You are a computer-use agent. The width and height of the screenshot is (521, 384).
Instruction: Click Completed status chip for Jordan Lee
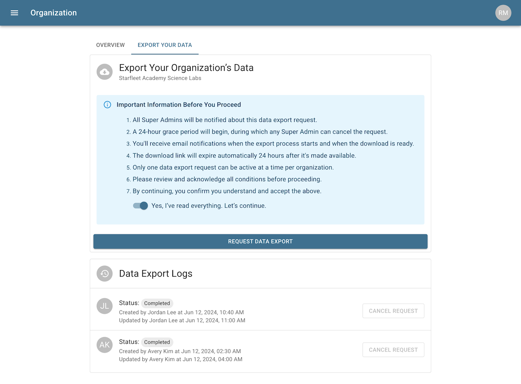point(157,303)
